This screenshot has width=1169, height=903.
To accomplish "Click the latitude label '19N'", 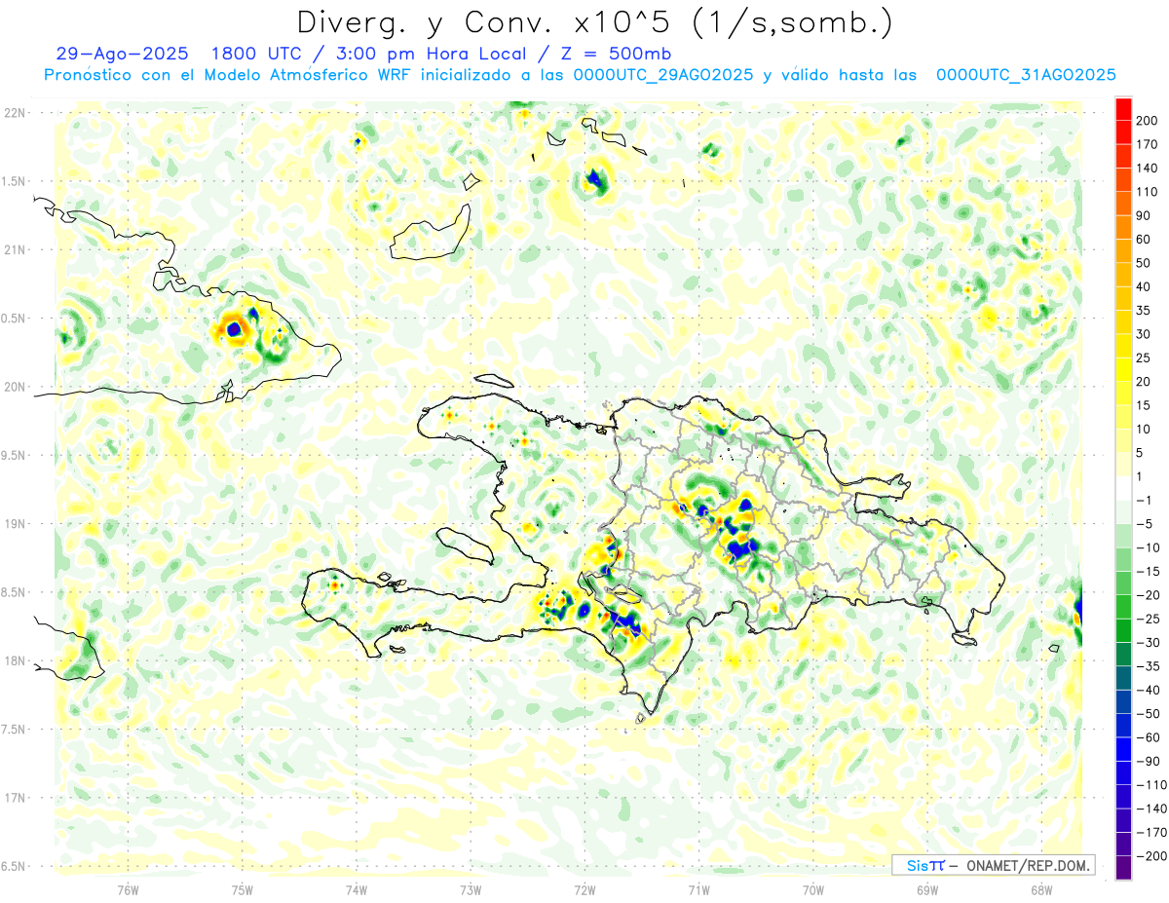I will (x=15, y=524).
